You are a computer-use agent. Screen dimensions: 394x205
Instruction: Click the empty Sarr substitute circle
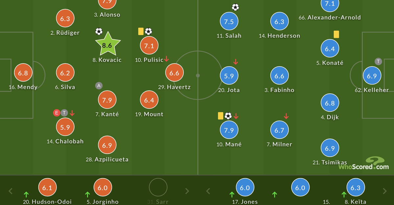click(x=158, y=187)
